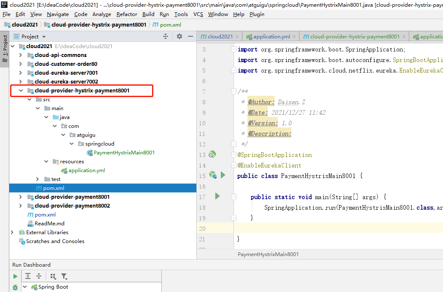Screen dimensions: 443x292
Task: Close the application.yml editor tab
Action: click(294, 36)
